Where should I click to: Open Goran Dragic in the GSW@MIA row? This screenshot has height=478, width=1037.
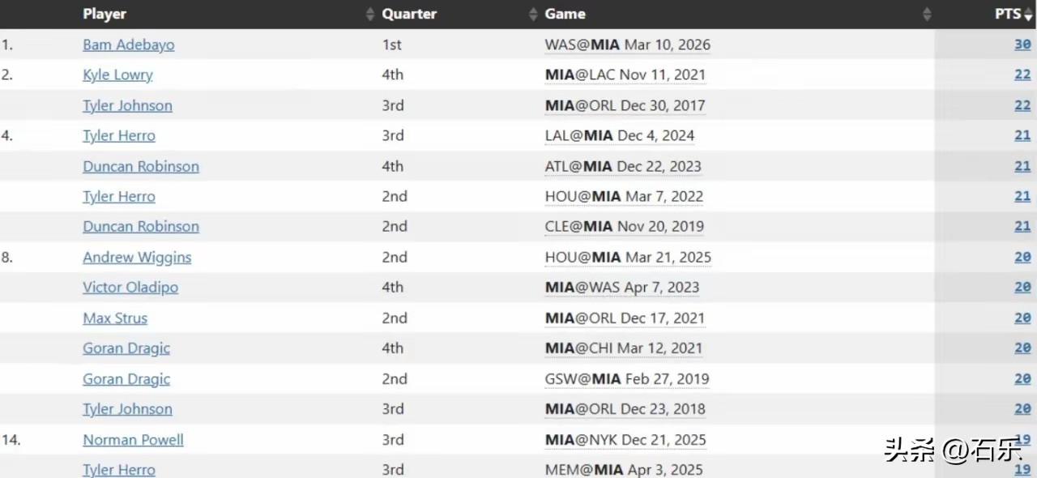coord(126,378)
